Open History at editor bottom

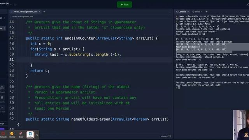click(166, 136)
